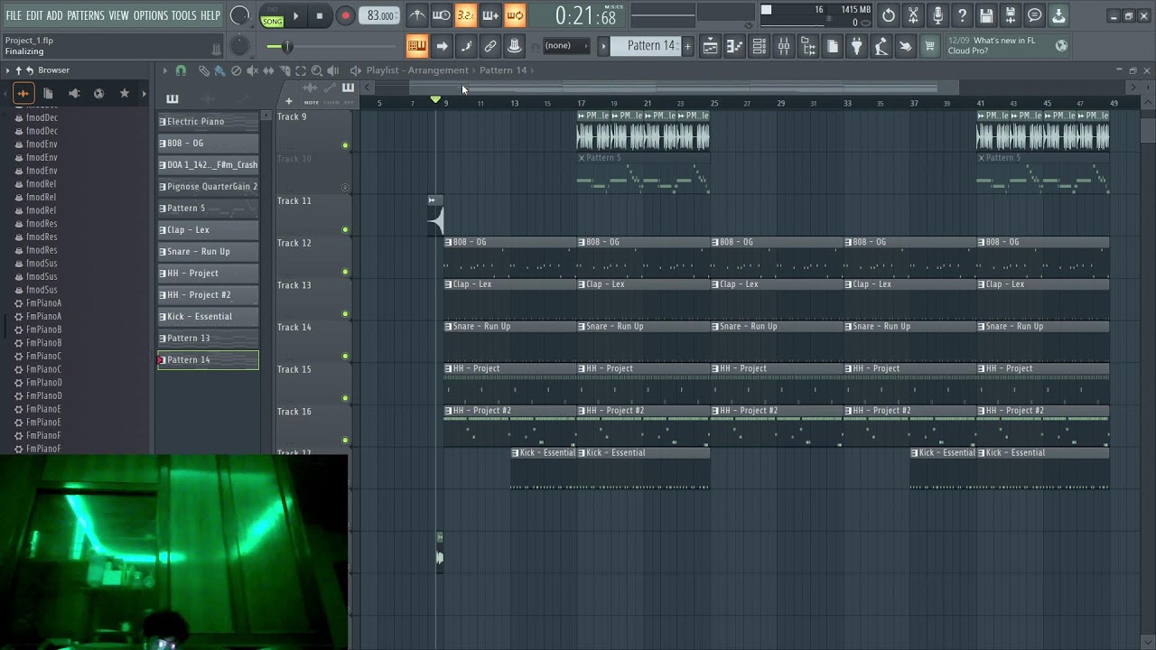The image size is (1156, 650).
Task: Save project with floppy disk icon
Action: [x=986, y=15]
